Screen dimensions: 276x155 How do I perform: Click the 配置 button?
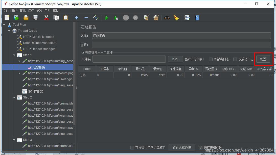click(x=263, y=59)
